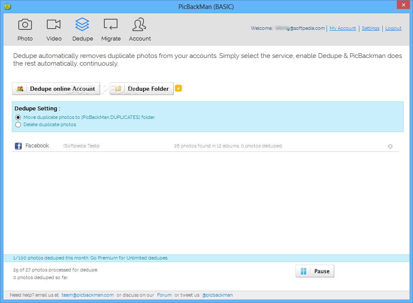
Task: Open the Migrate section icon
Action: coord(111,24)
